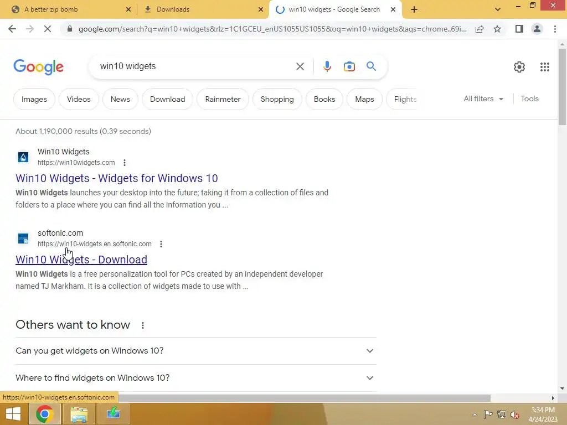The image size is (567, 425).
Task: Click the lock icon in address bar
Action: pyautogui.click(x=70, y=29)
